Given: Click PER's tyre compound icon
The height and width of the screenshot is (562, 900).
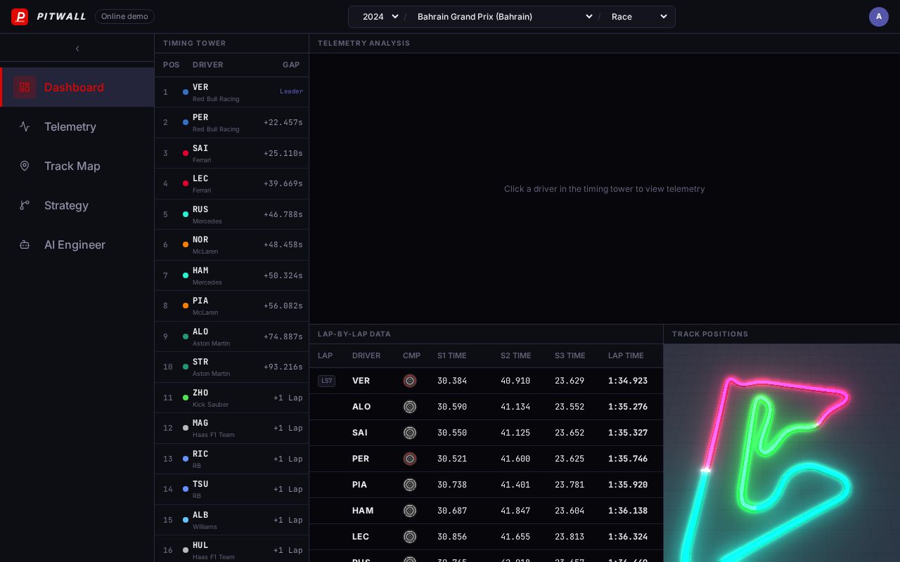Looking at the screenshot, I should tap(410, 459).
